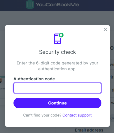
Task: Click the dimmed backdrop below the dialog
Action: tap(29, 130)
